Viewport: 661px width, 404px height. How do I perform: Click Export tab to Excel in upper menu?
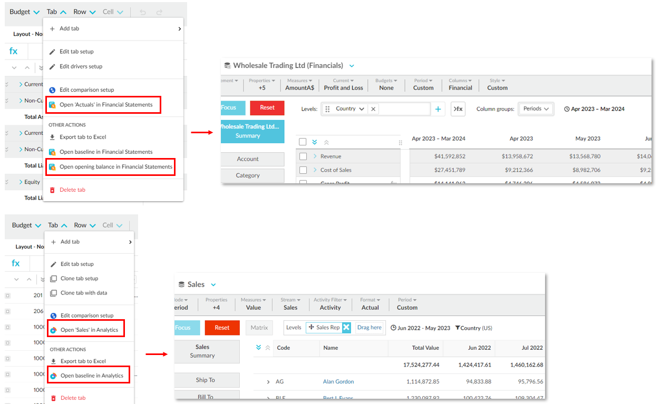pyautogui.click(x=83, y=137)
